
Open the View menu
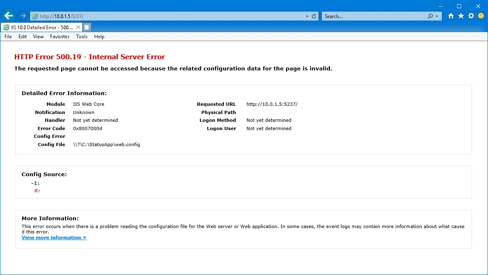tap(38, 37)
